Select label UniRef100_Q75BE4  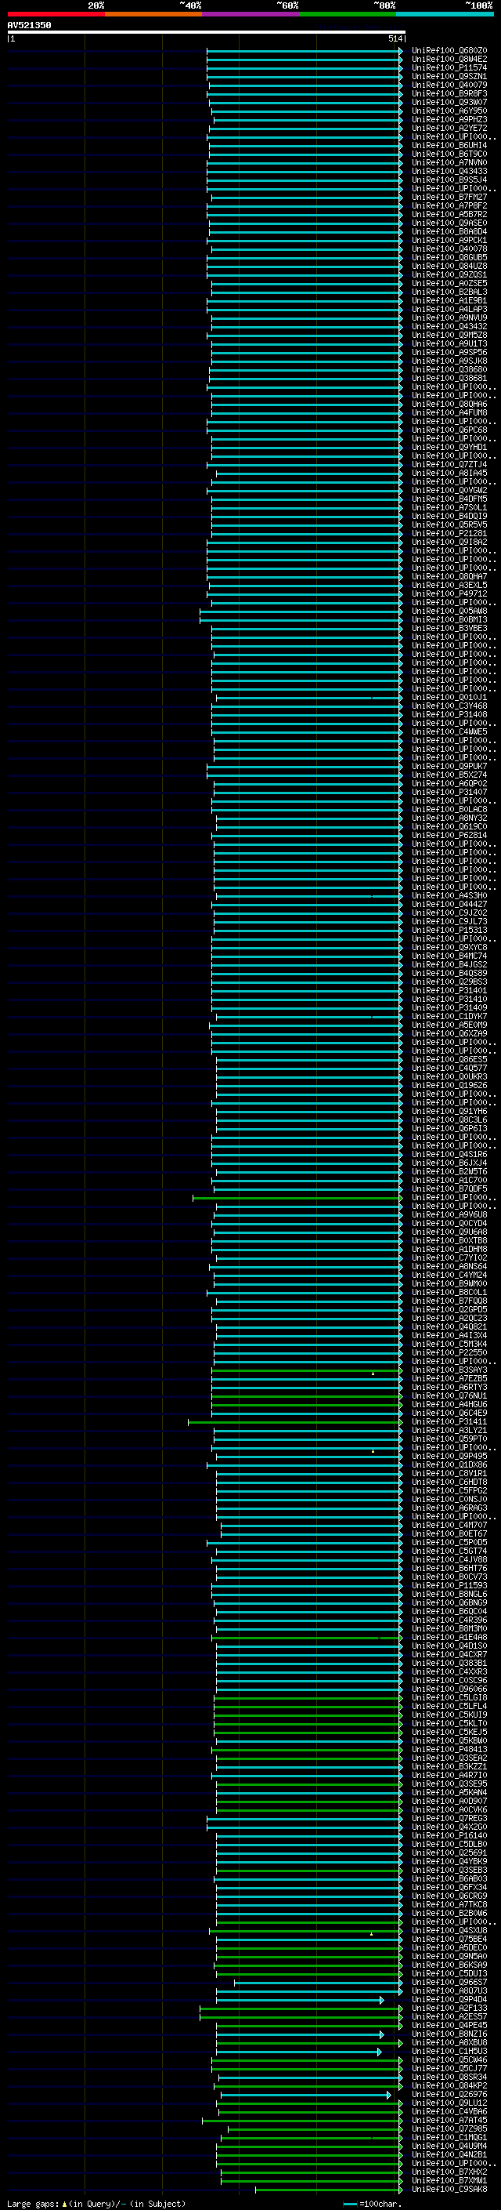pos(449,1939)
